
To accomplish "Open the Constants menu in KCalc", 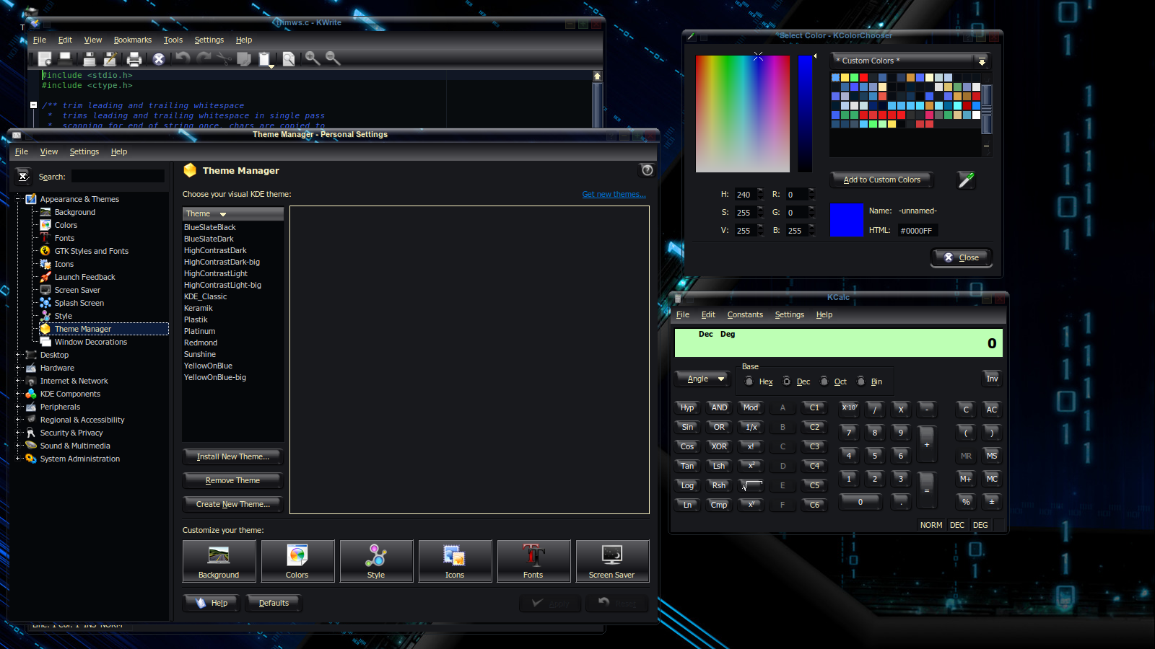I will pos(744,315).
